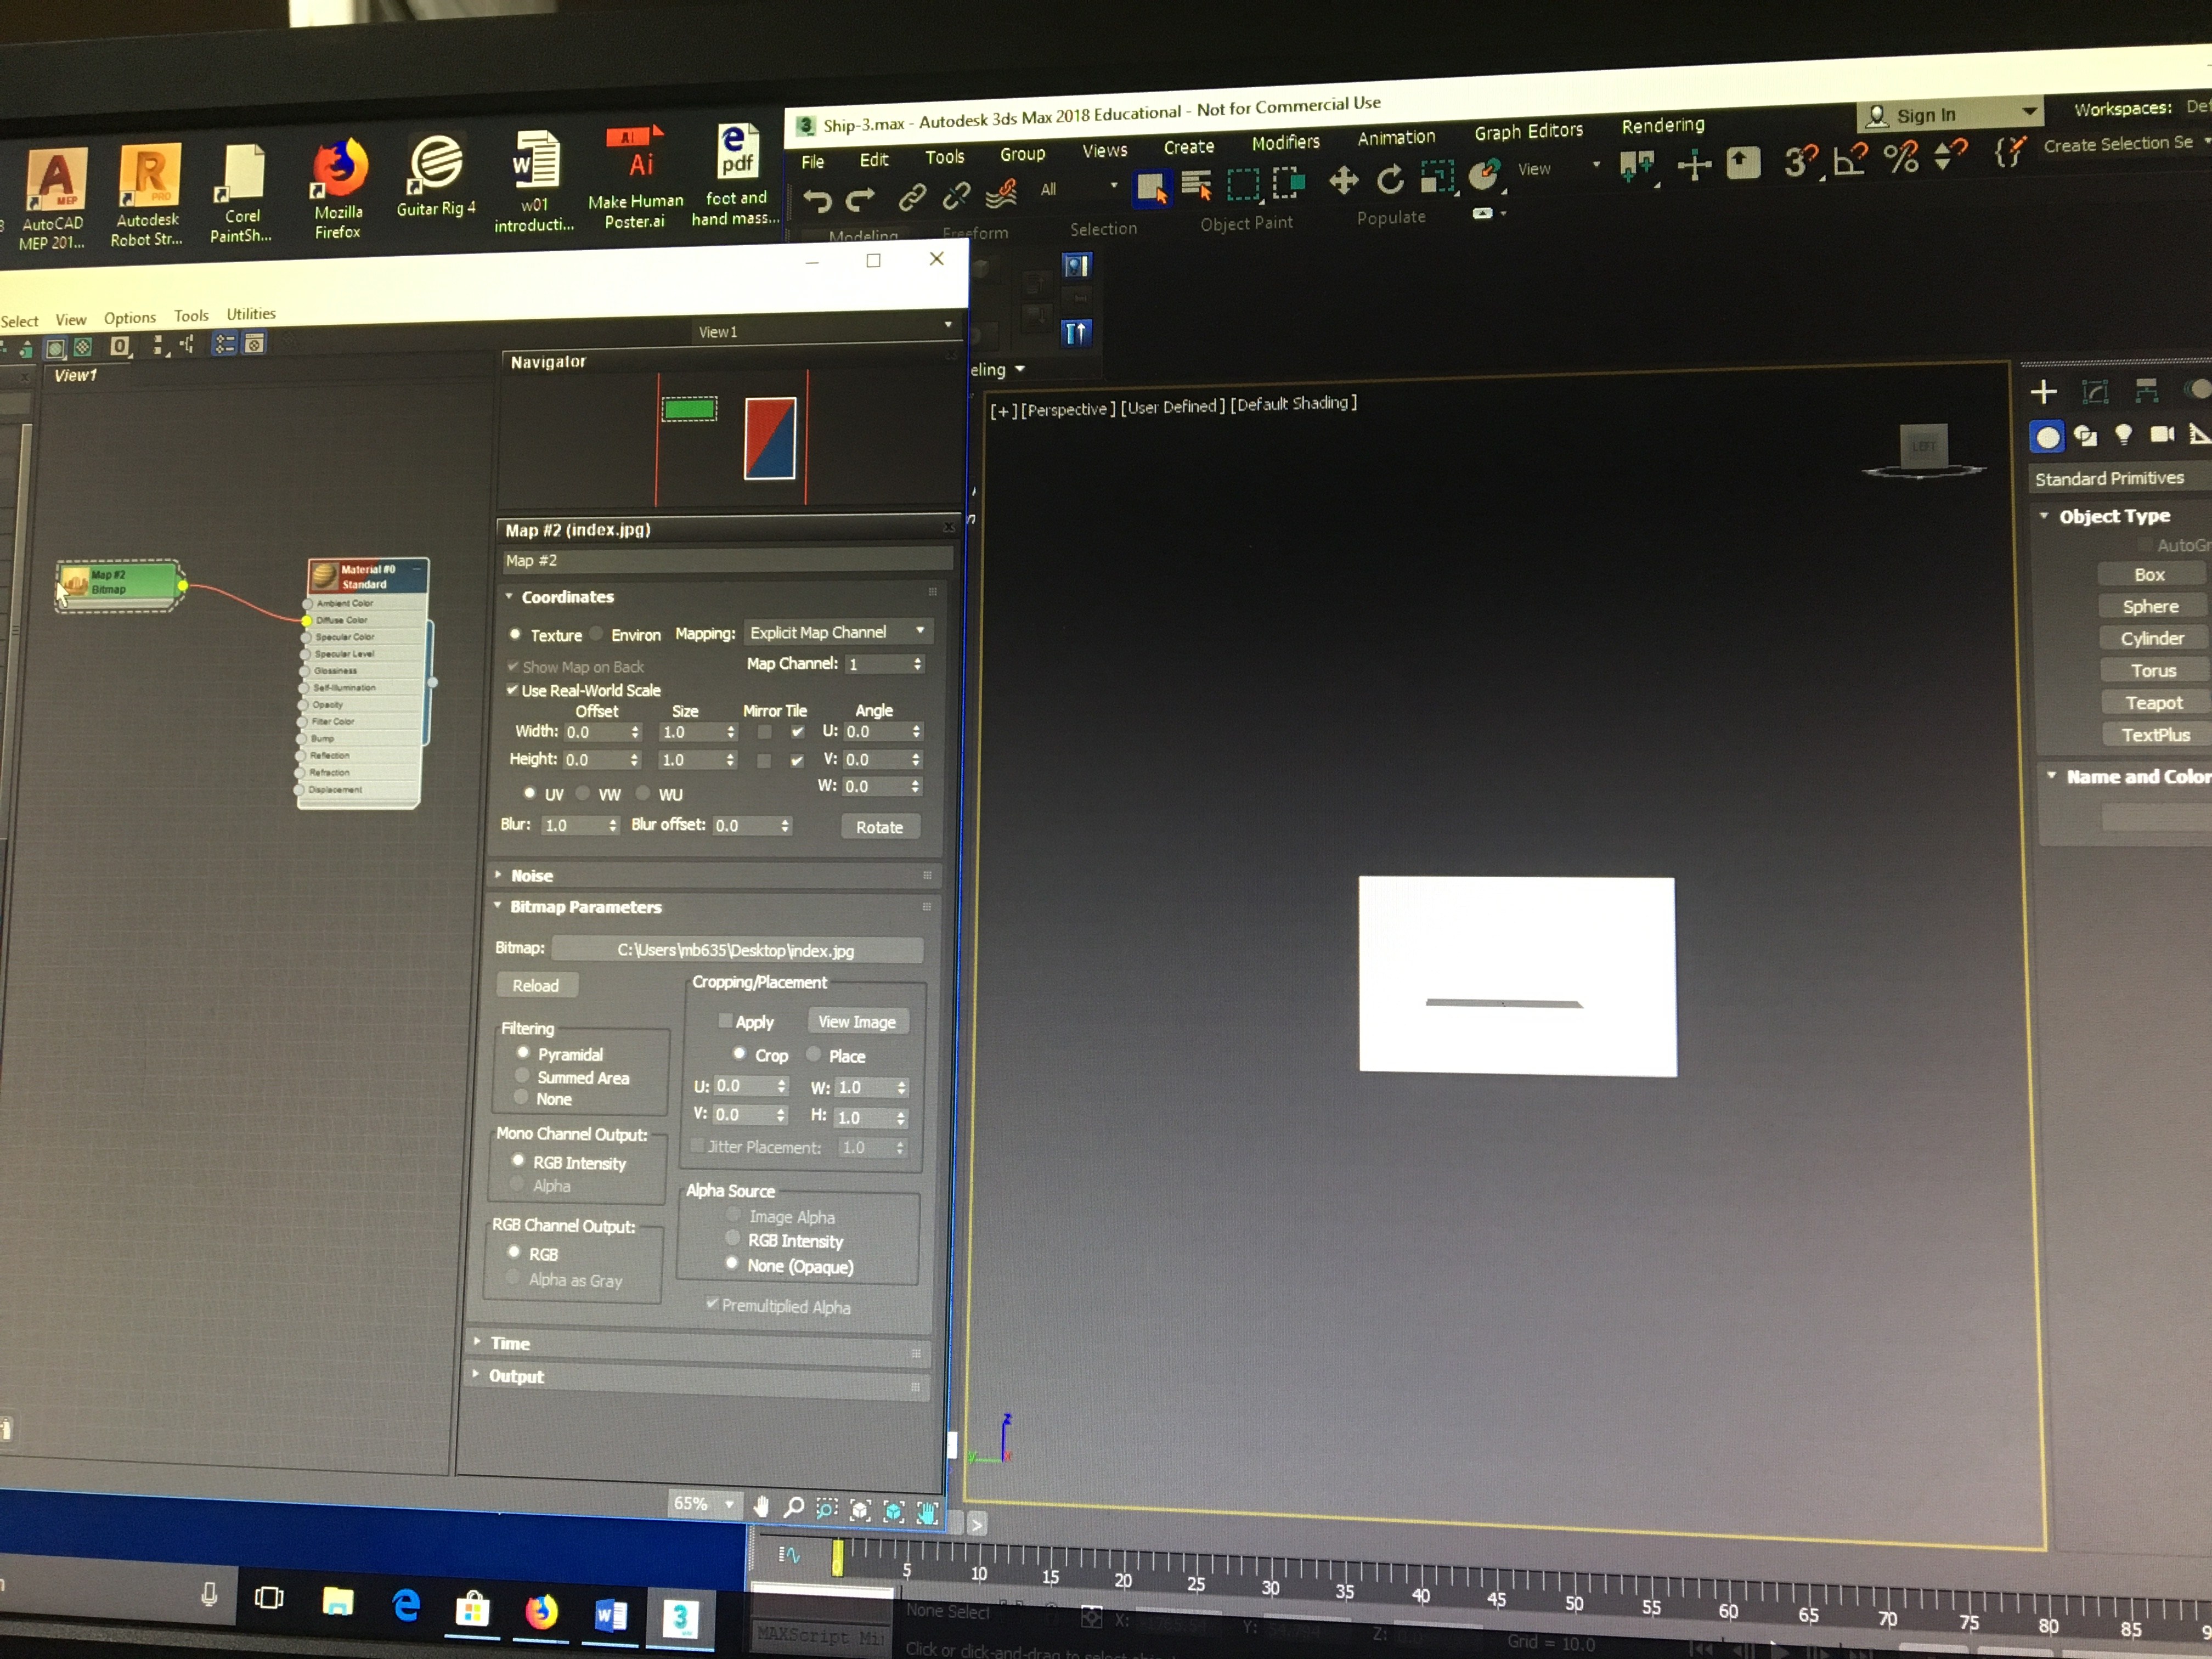This screenshot has height=1659, width=2212.
Task: Toggle the Percent Snap icon
Action: [1900, 157]
